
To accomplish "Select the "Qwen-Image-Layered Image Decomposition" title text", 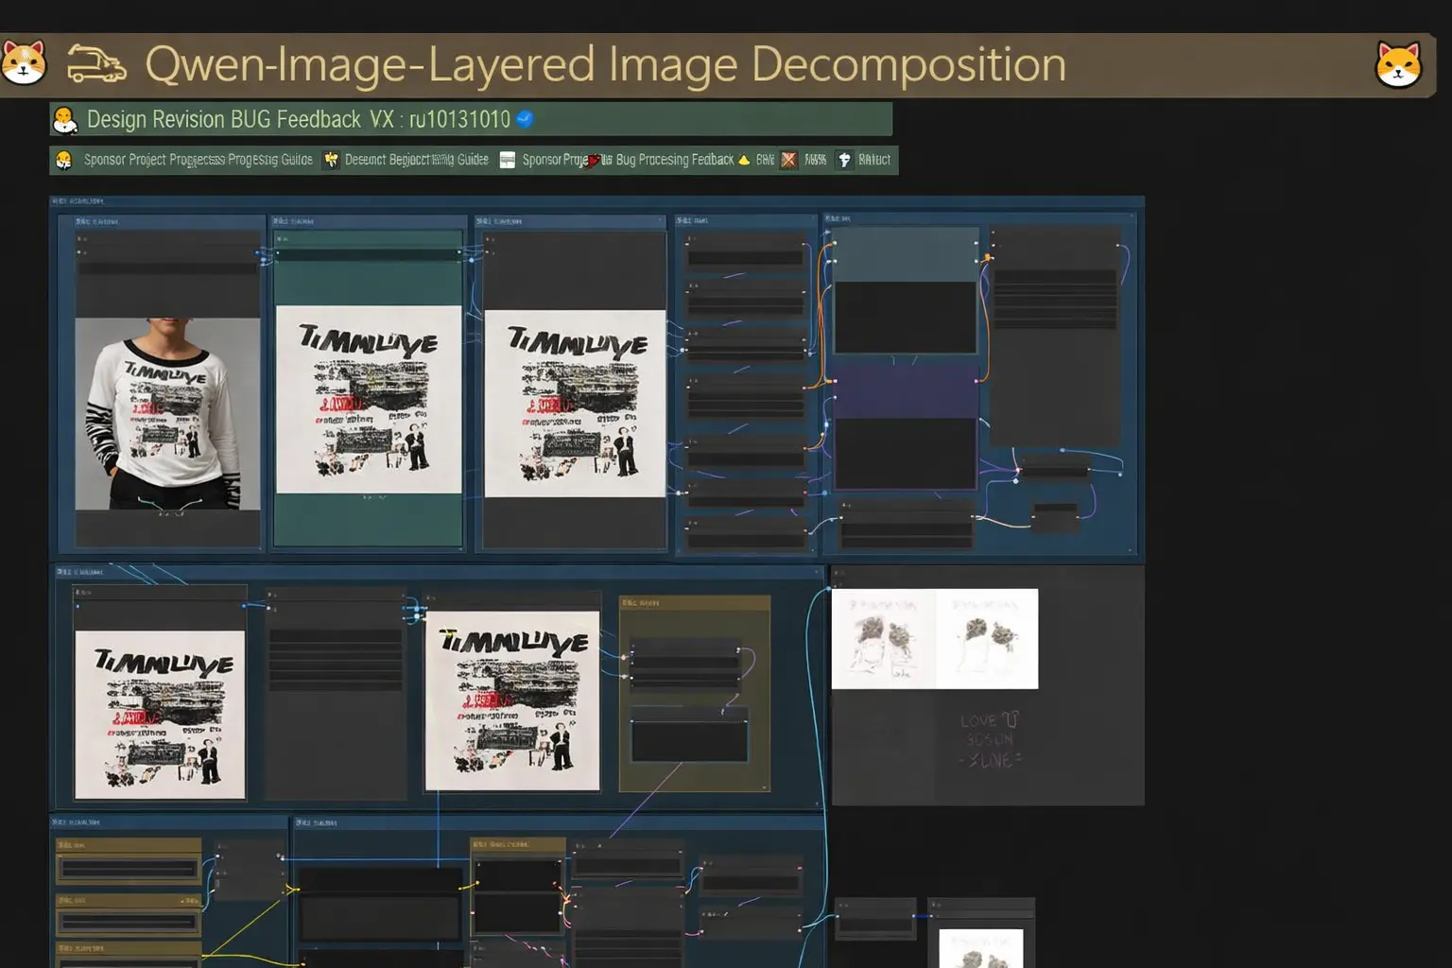I will pyautogui.click(x=605, y=64).
